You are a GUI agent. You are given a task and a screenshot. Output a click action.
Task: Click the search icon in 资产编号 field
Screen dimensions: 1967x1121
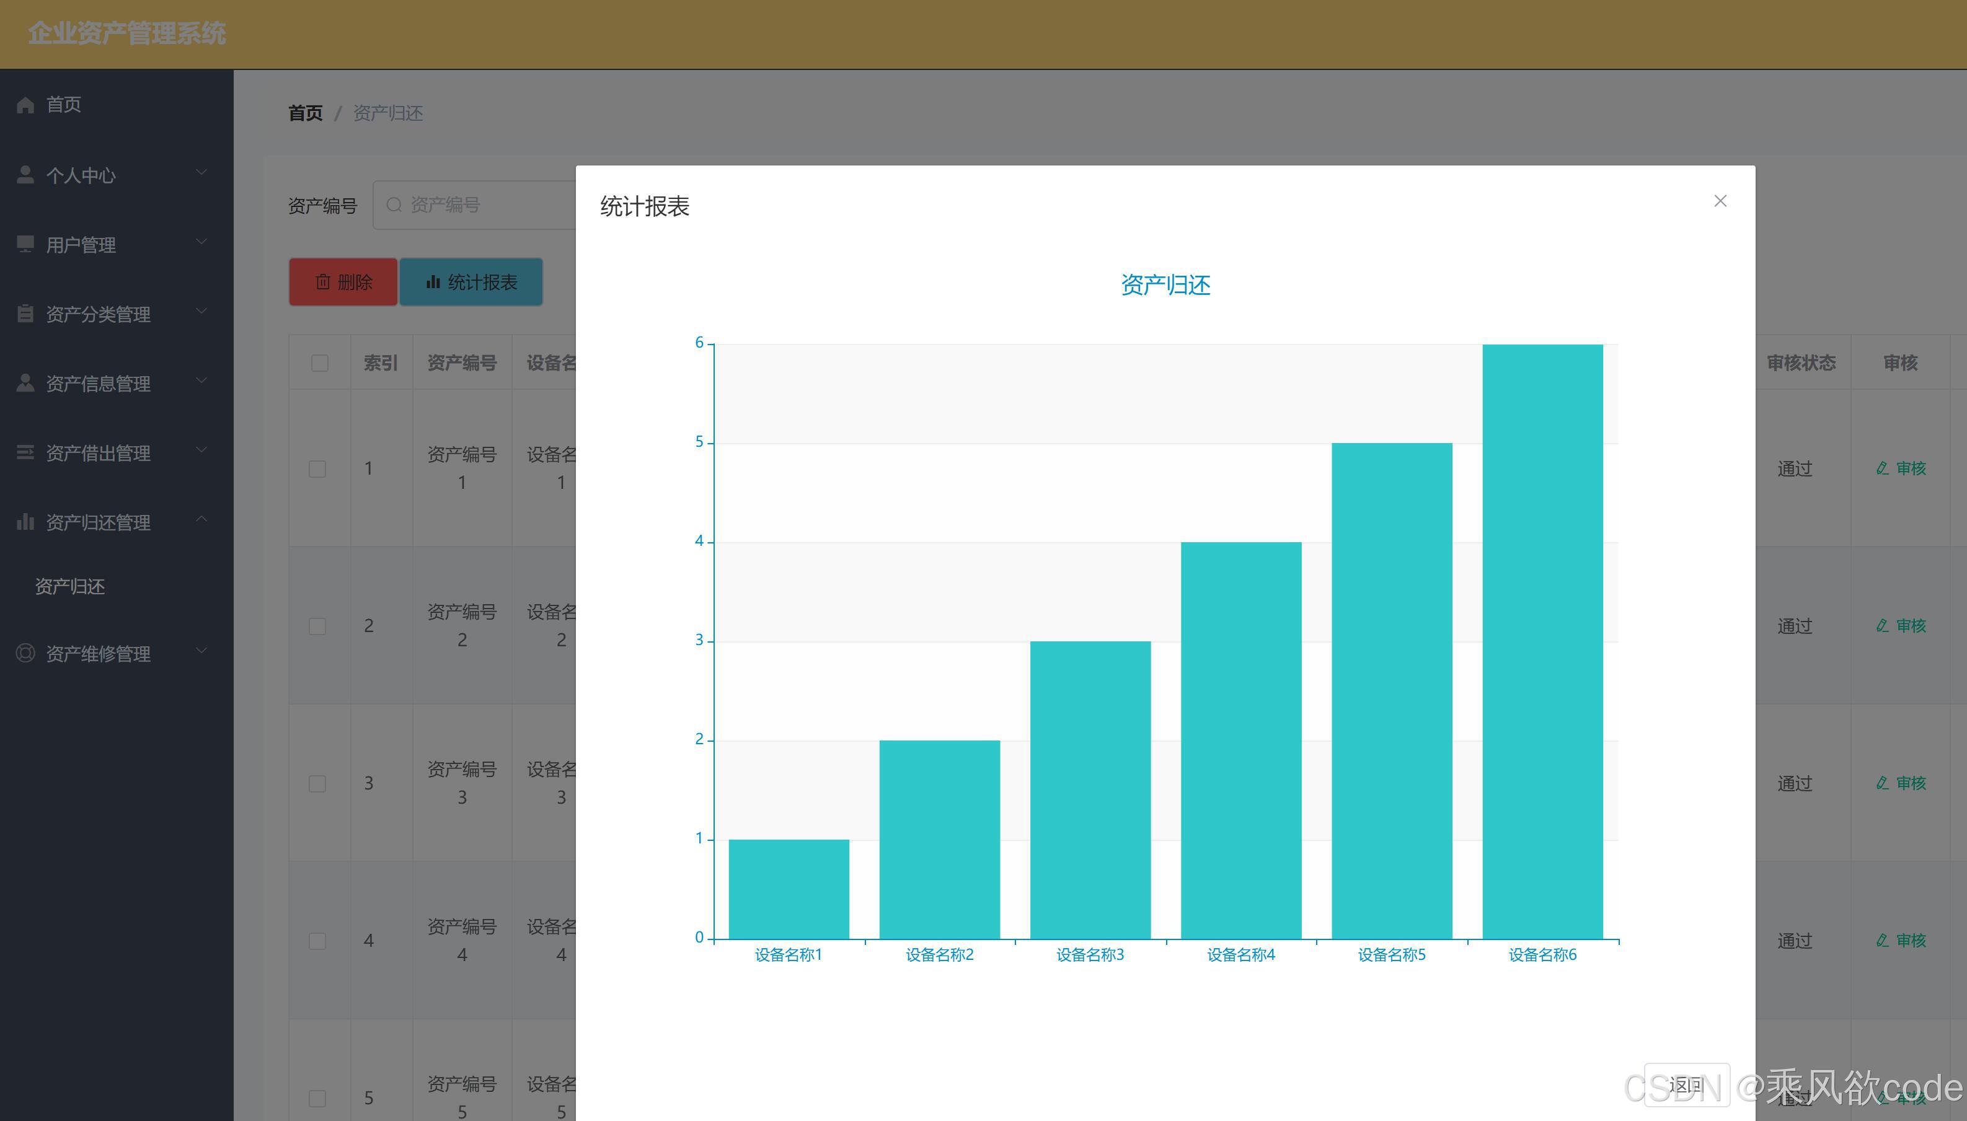click(394, 204)
